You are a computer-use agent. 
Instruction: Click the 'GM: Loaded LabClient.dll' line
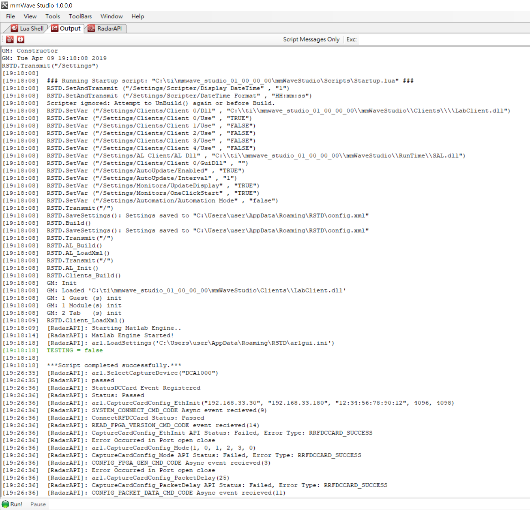(x=174, y=290)
